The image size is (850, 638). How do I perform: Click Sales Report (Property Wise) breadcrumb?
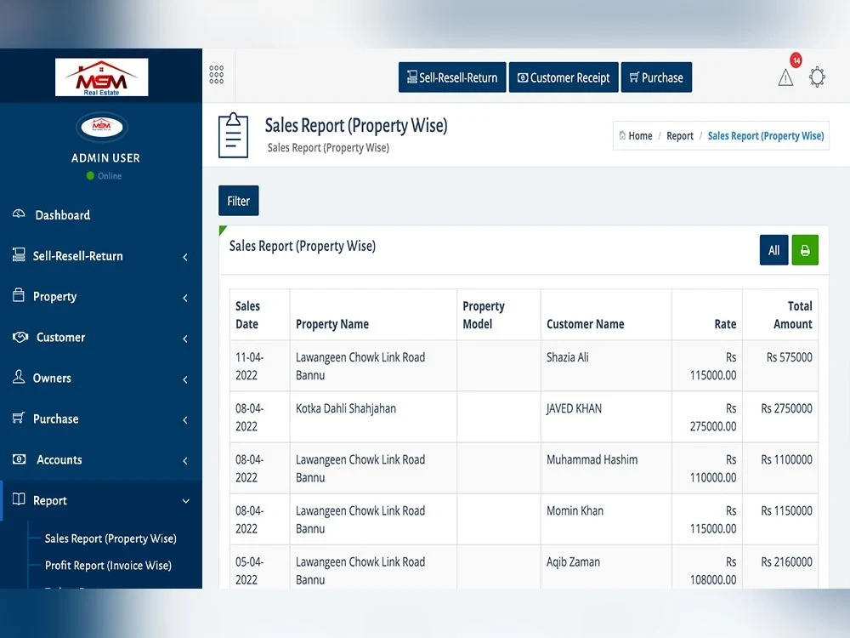[766, 135]
